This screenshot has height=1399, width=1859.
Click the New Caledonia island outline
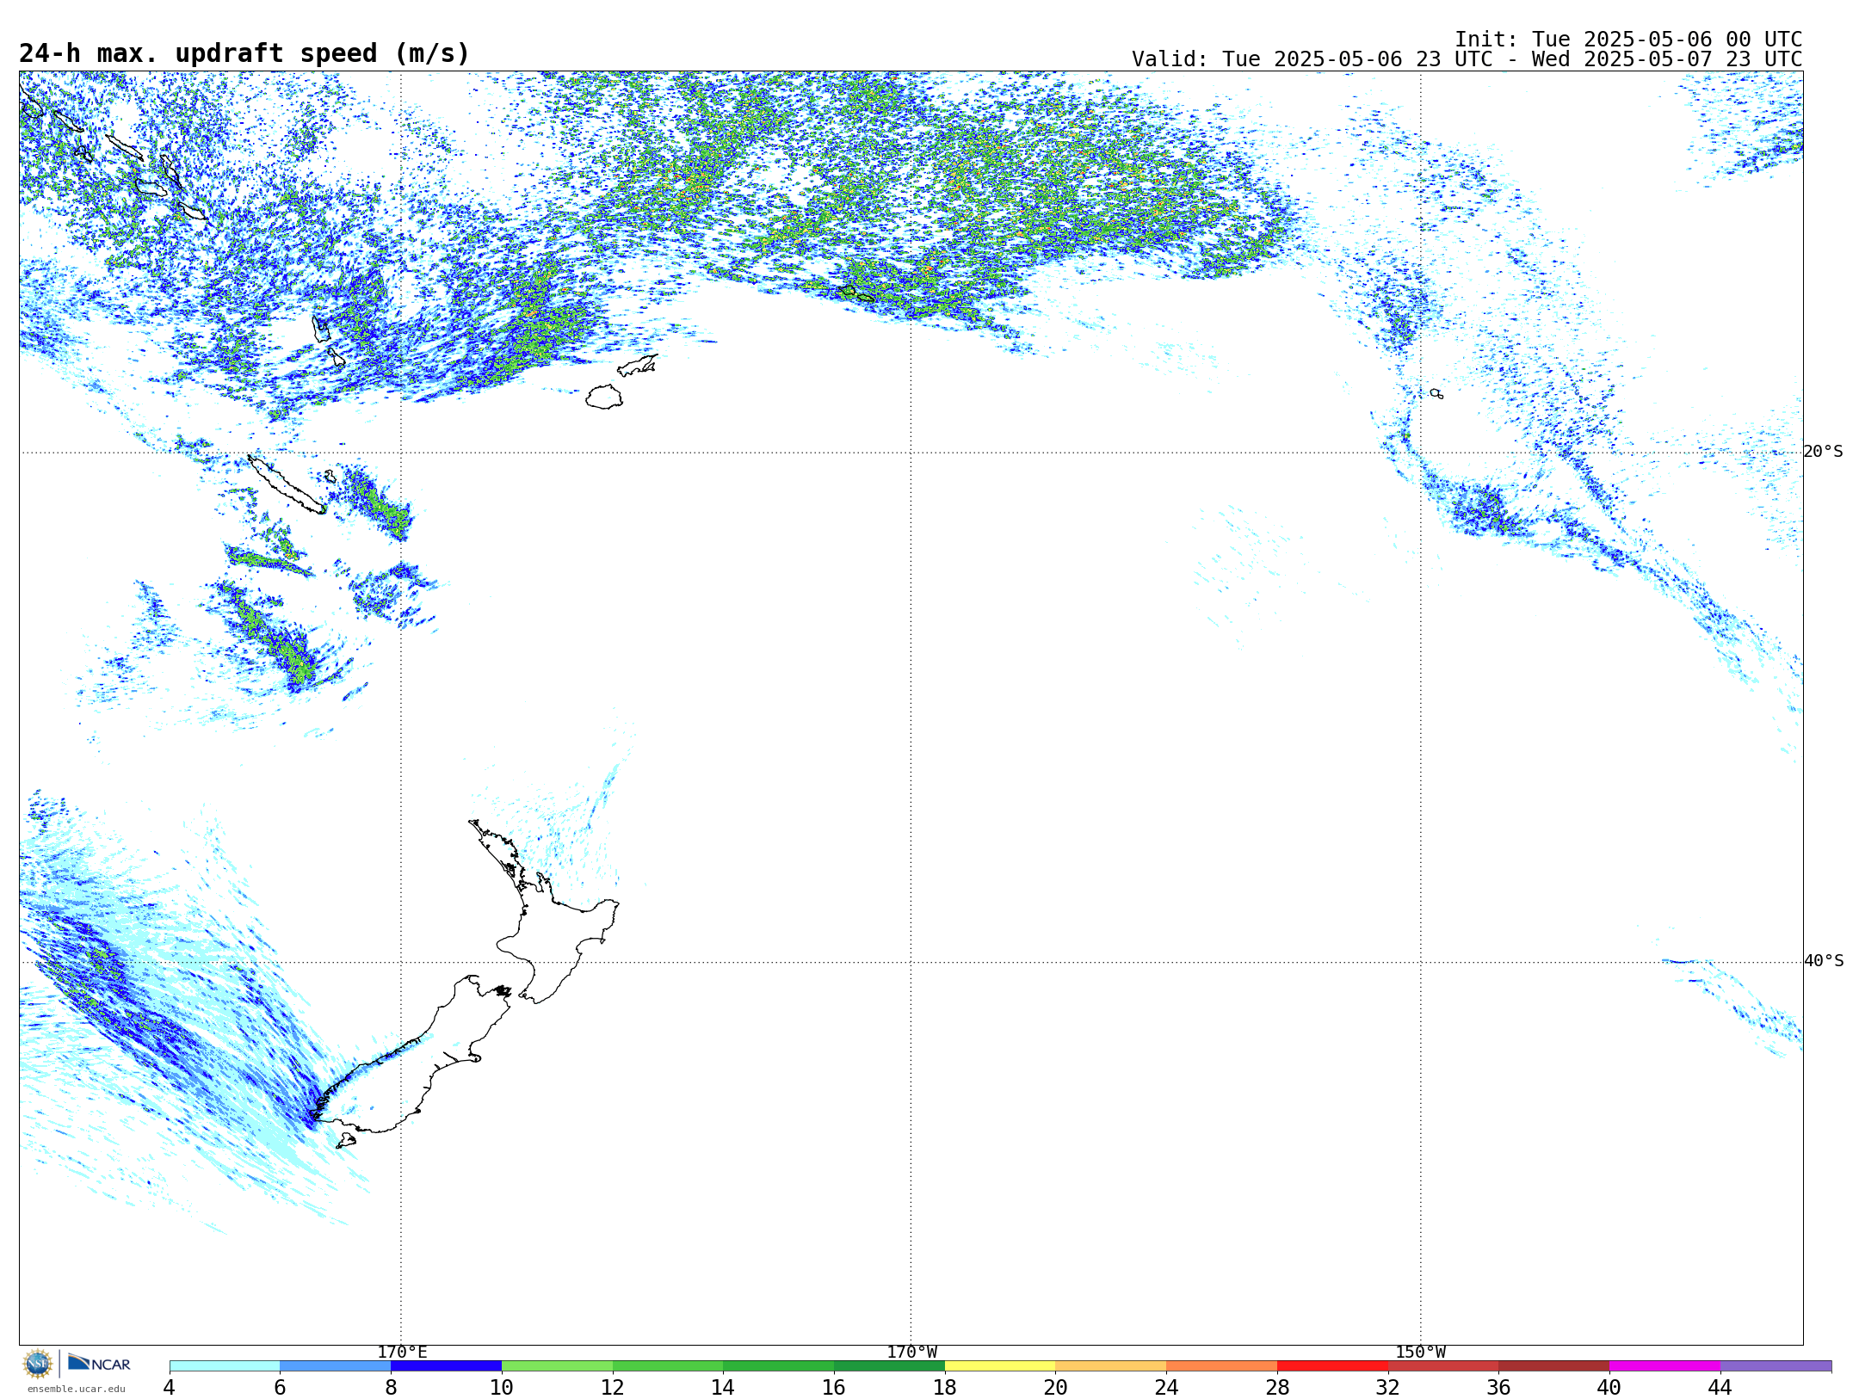[x=287, y=485]
